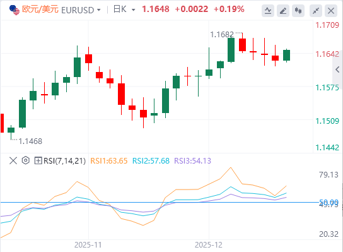Close the chart panel with the X
The height and width of the screenshot is (252, 343).
(x=331, y=11)
